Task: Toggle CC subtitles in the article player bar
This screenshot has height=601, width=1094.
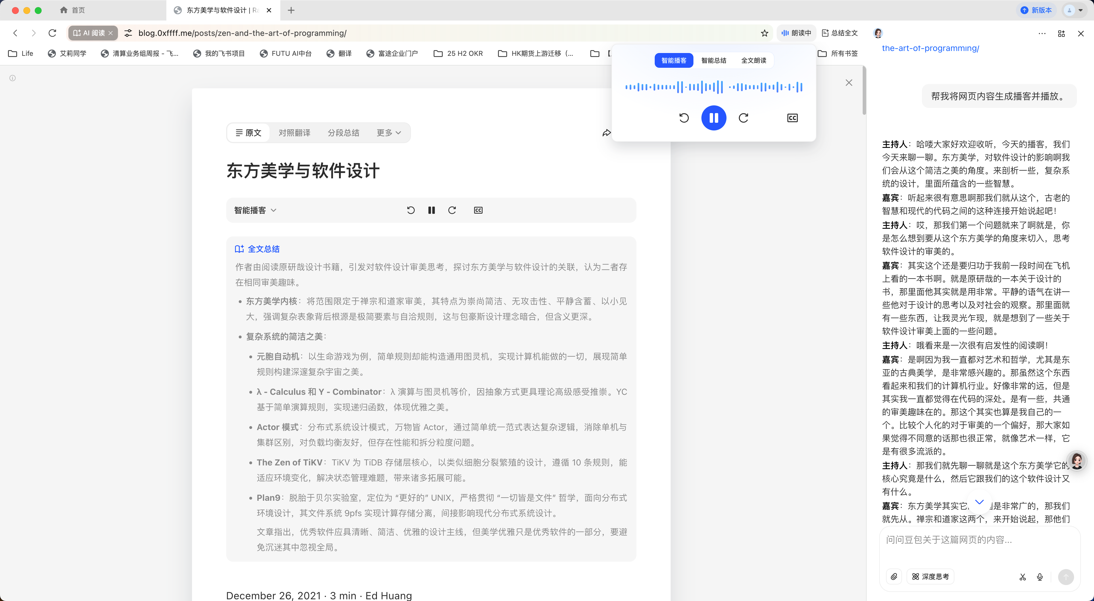Action: point(478,210)
